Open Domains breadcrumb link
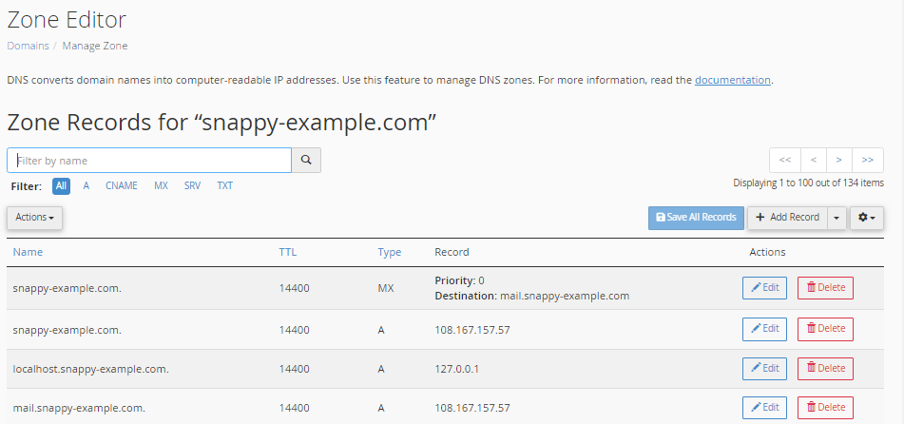This screenshot has width=904, height=424. click(x=28, y=46)
